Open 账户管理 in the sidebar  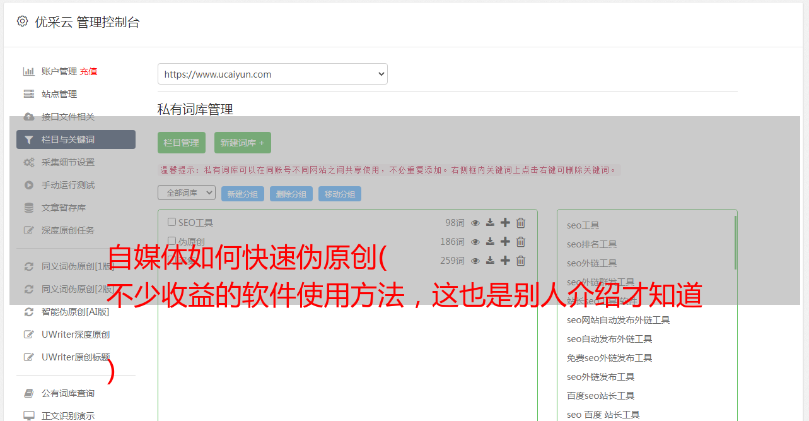tap(59, 71)
